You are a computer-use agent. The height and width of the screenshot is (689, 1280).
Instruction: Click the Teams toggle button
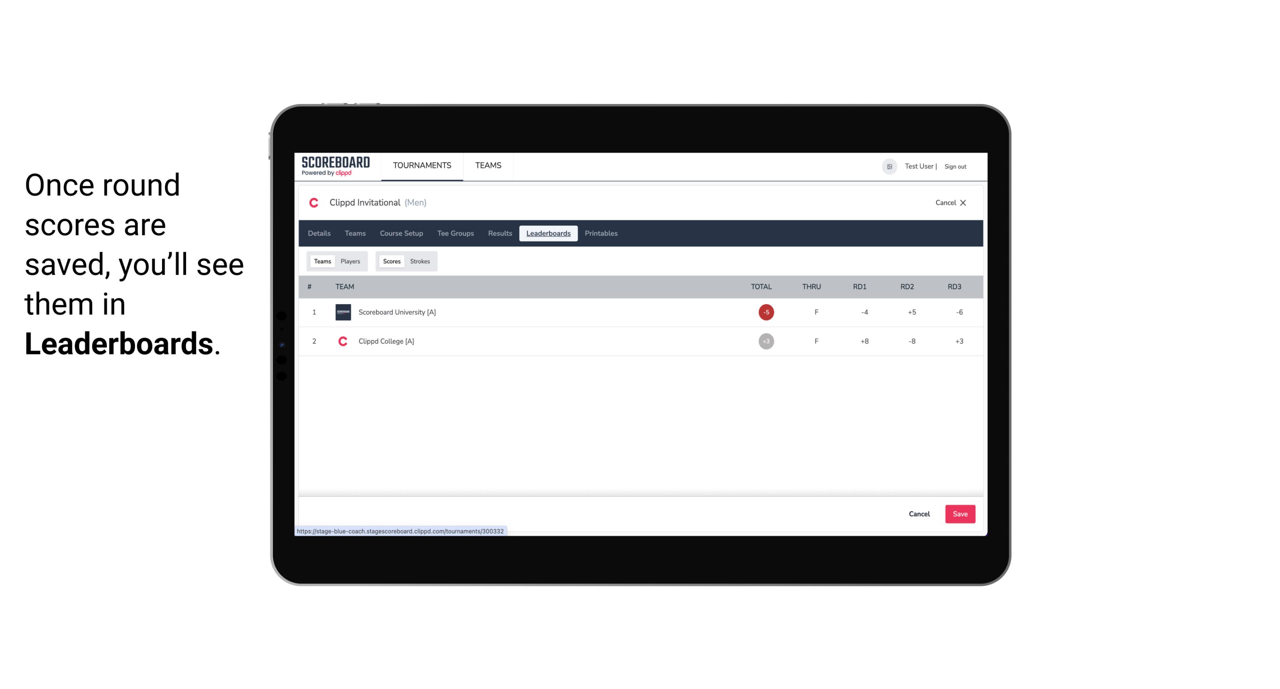tap(322, 261)
